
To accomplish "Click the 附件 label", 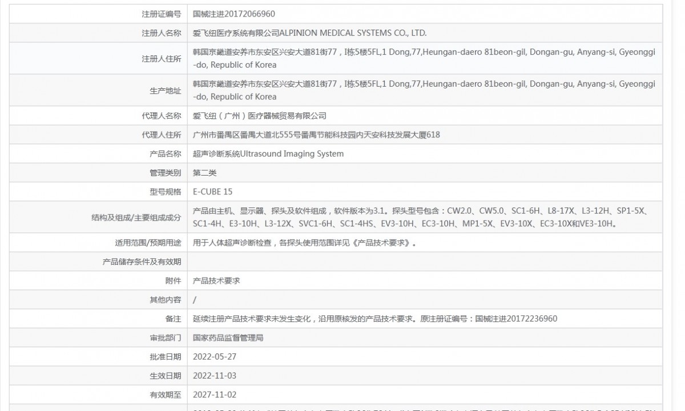I will pyautogui.click(x=174, y=281).
